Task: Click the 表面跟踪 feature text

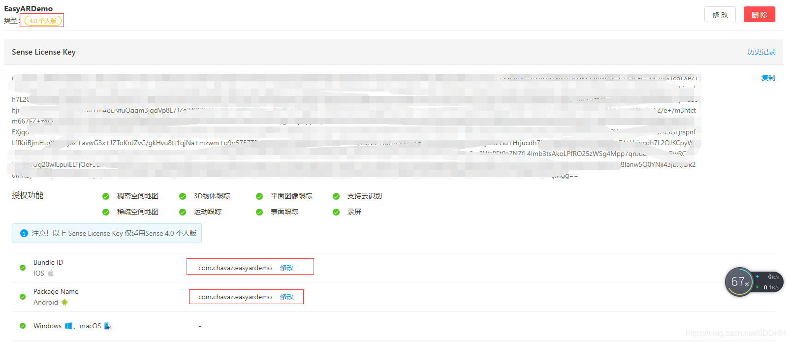Action: point(284,212)
